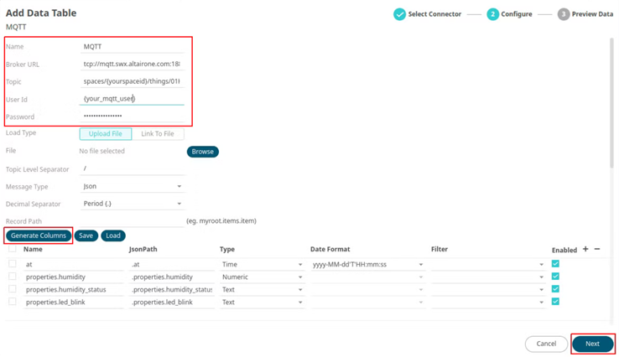Image resolution: width=619 pixels, height=357 pixels.
Task: Select the properties.humidity row checkbox
Action: [x=13, y=277]
